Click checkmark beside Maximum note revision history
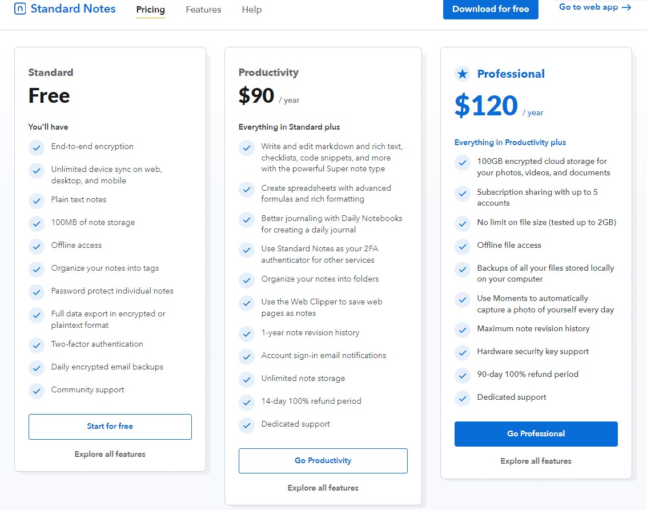This screenshot has width=647, height=510. [x=463, y=330]
